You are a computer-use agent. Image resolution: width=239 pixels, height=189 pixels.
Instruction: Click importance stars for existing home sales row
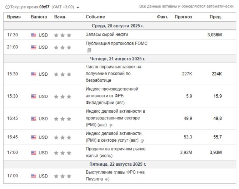coord(63,153)
